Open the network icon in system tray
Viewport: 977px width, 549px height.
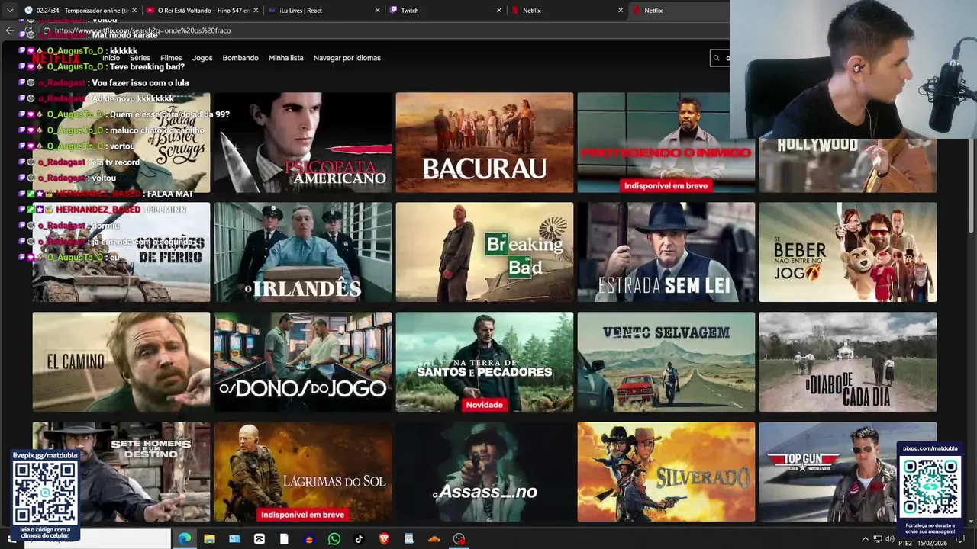(878, 539)
